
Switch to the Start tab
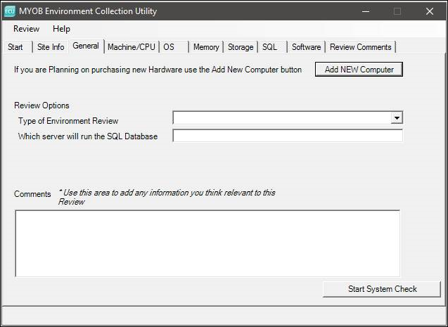[15, 47]
